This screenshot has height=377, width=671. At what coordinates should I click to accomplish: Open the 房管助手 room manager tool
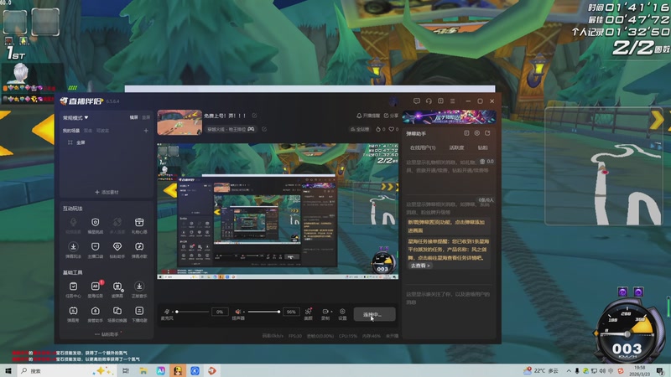coord(96,313)
